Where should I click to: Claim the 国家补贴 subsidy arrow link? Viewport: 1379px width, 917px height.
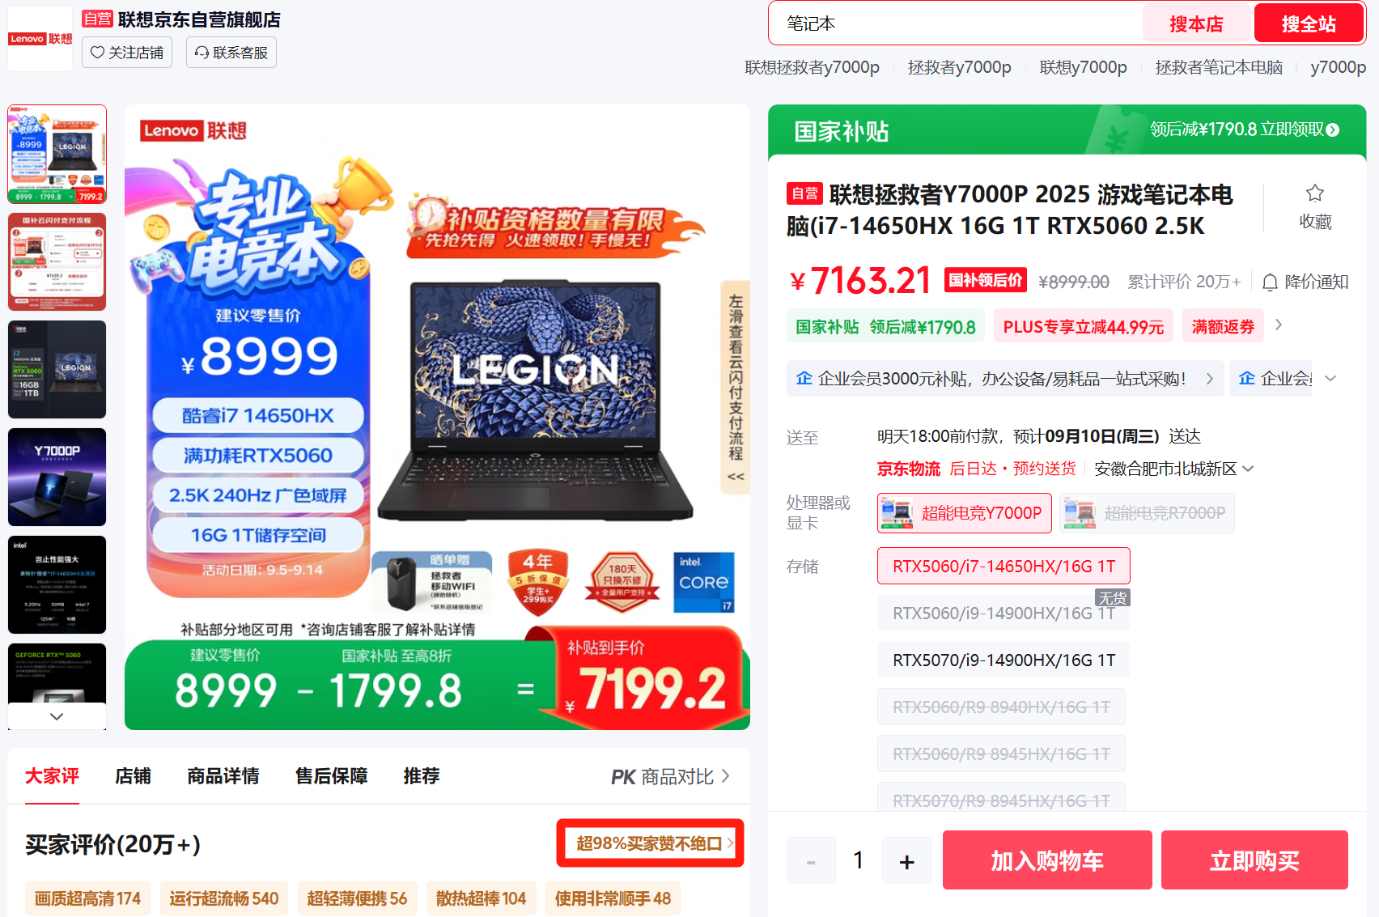tap(1332, 129)
